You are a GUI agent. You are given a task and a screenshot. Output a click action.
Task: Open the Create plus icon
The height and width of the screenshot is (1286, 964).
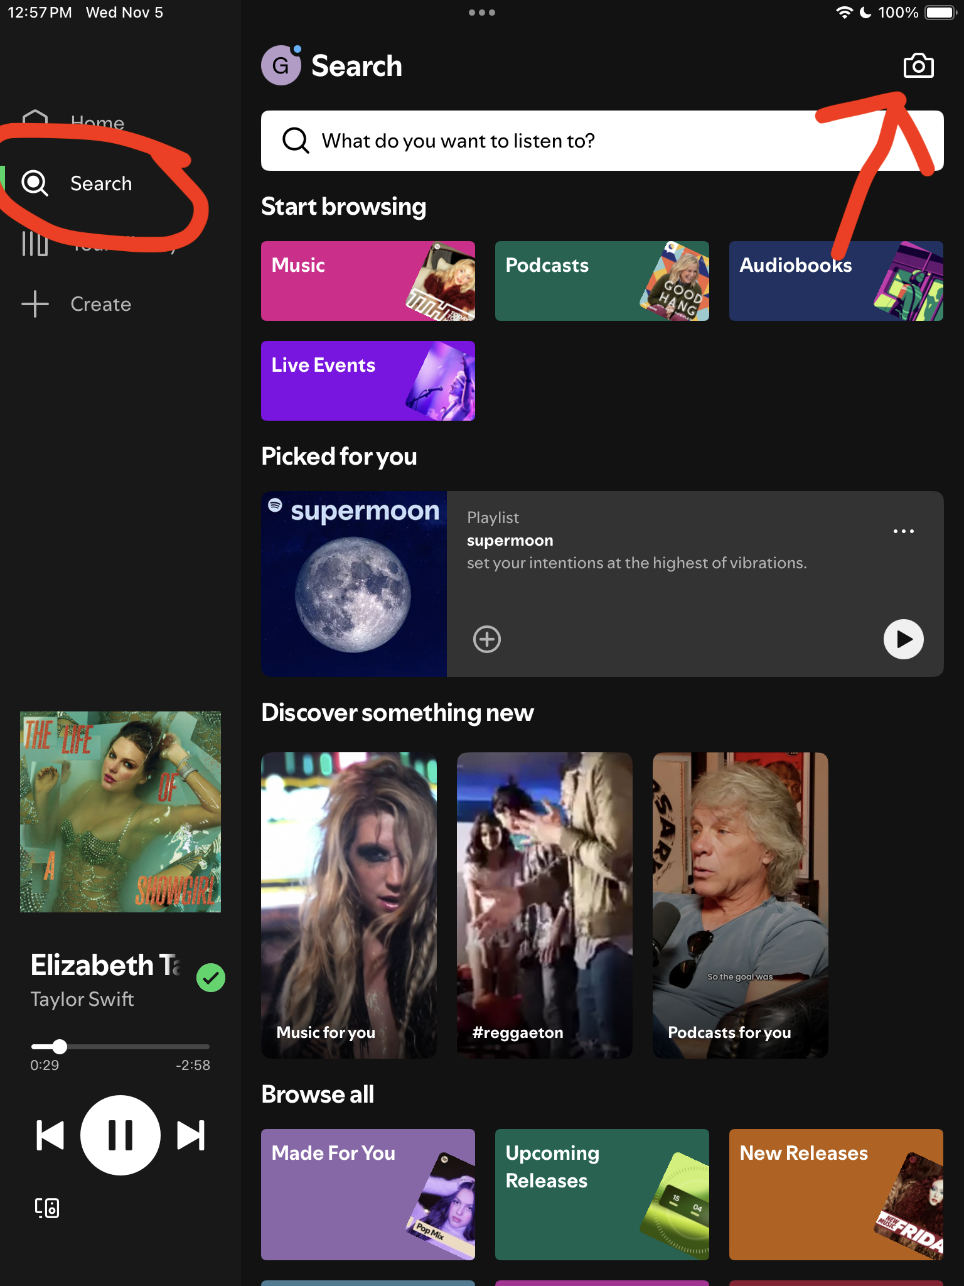[x=35, y=304]
